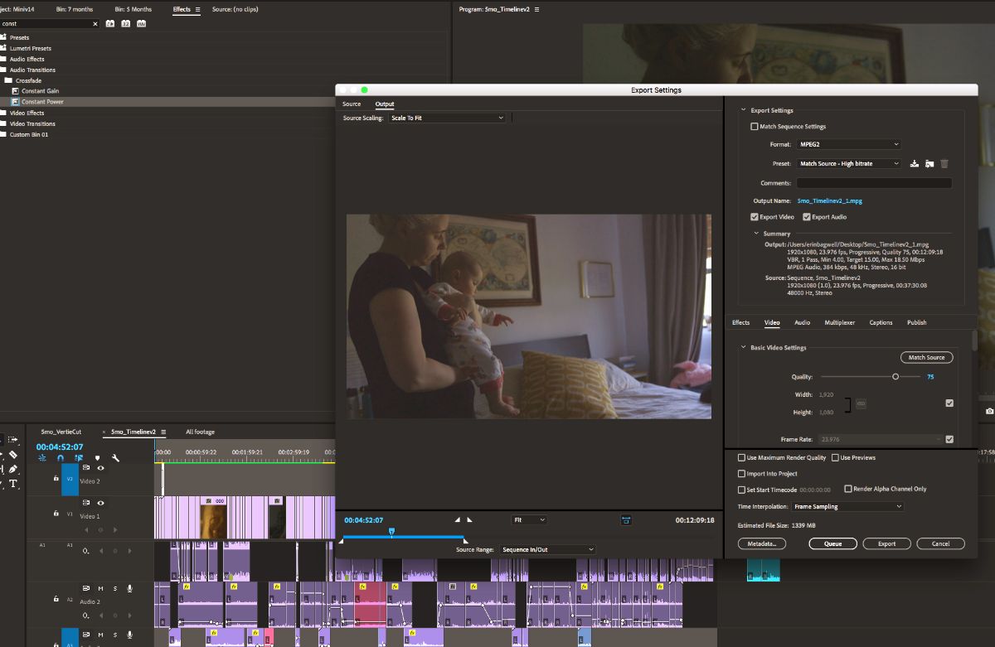Viewport: 995px width, 647px height.
Task: Click the Add Marker icon in timeline header
Action: pyautogui.click(x=97, y=457)
